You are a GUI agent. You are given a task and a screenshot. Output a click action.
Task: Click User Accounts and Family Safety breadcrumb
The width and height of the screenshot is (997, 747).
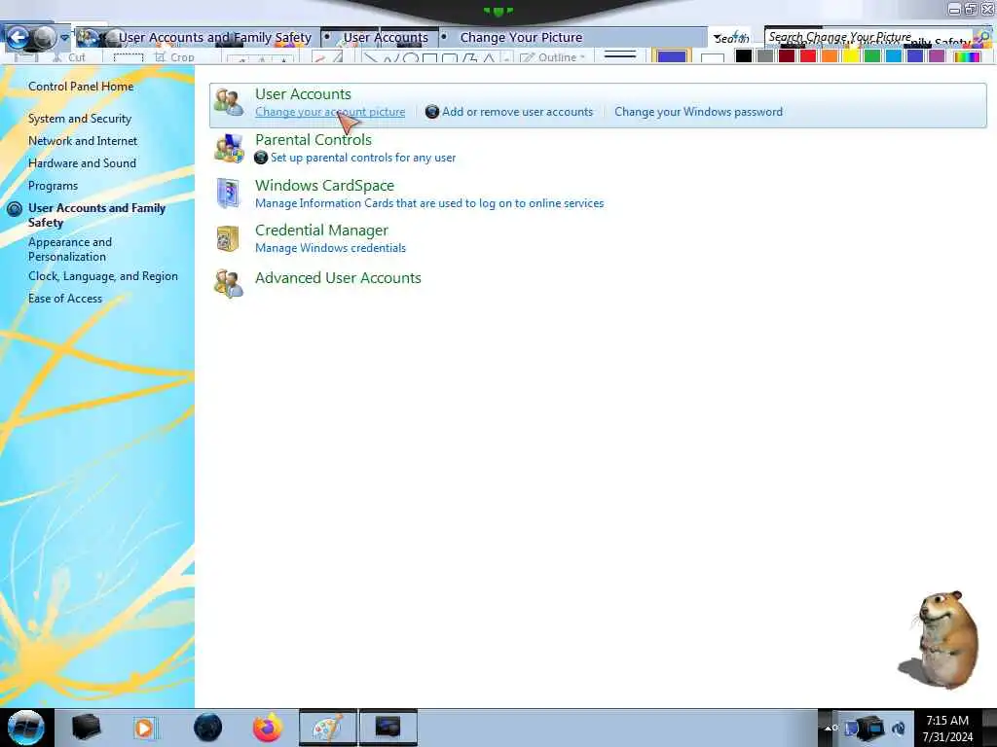[x=215, y=38]
